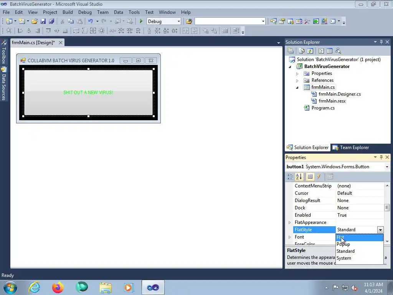
Task: Select Popup in FlatStyle list
Action: [x=359, y=244]
